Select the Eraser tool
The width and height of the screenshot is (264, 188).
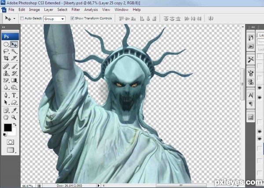(x=6, y=80)
